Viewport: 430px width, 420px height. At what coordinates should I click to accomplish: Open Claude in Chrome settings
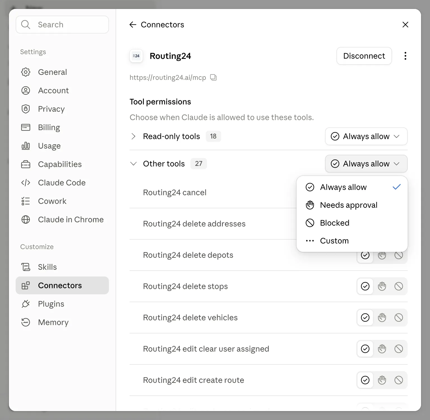[62, 219]
